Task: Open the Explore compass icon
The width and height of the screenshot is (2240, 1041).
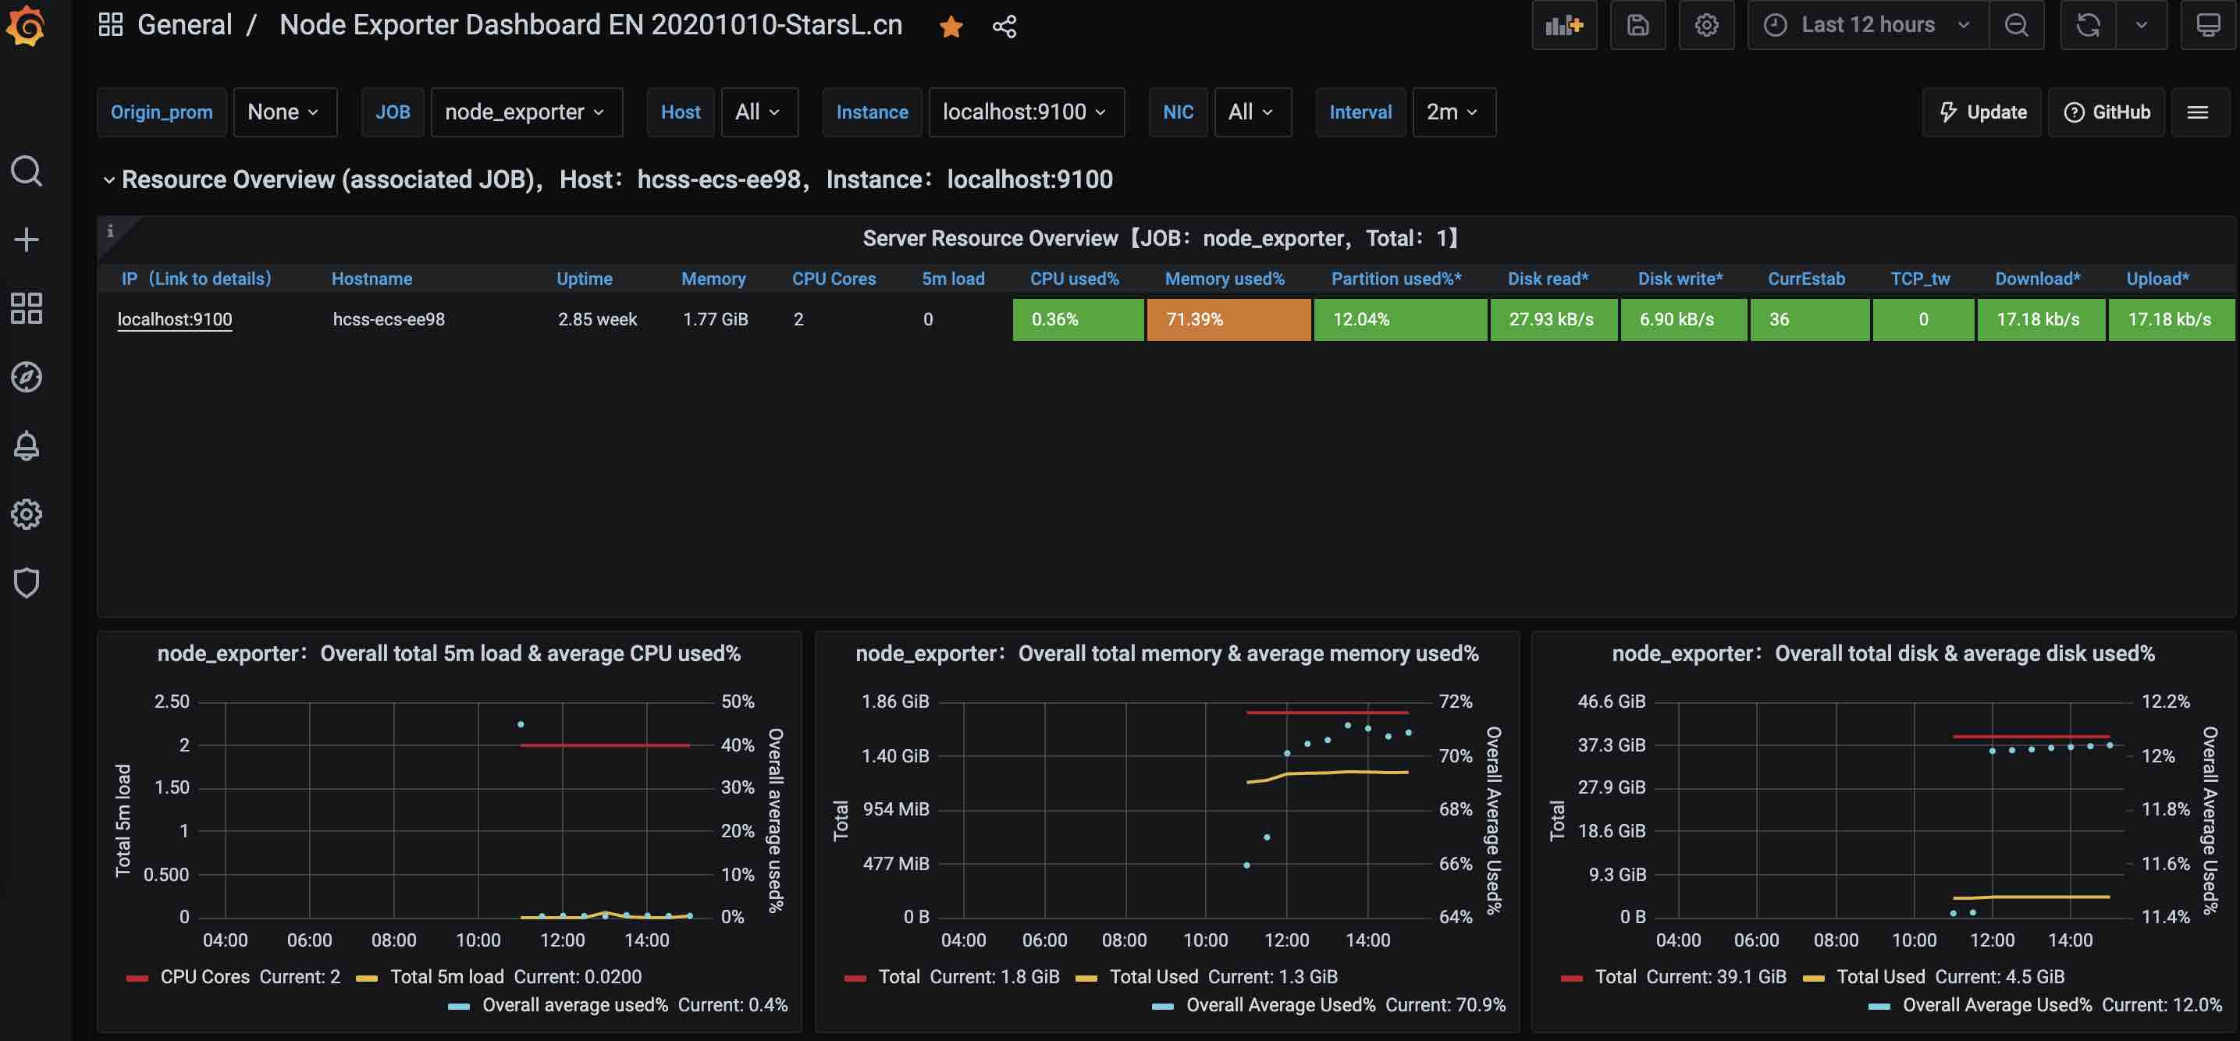Action: (26, 377)
